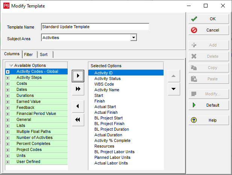Open Help with the question mark button
Screen dimensions: 232x175
coord(209,120)
